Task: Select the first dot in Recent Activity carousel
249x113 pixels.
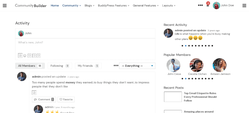Action: point(182,46)
